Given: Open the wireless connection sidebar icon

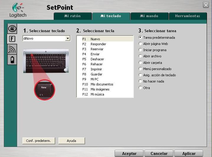Looking at the screenshot, I should tap(12, 50).
